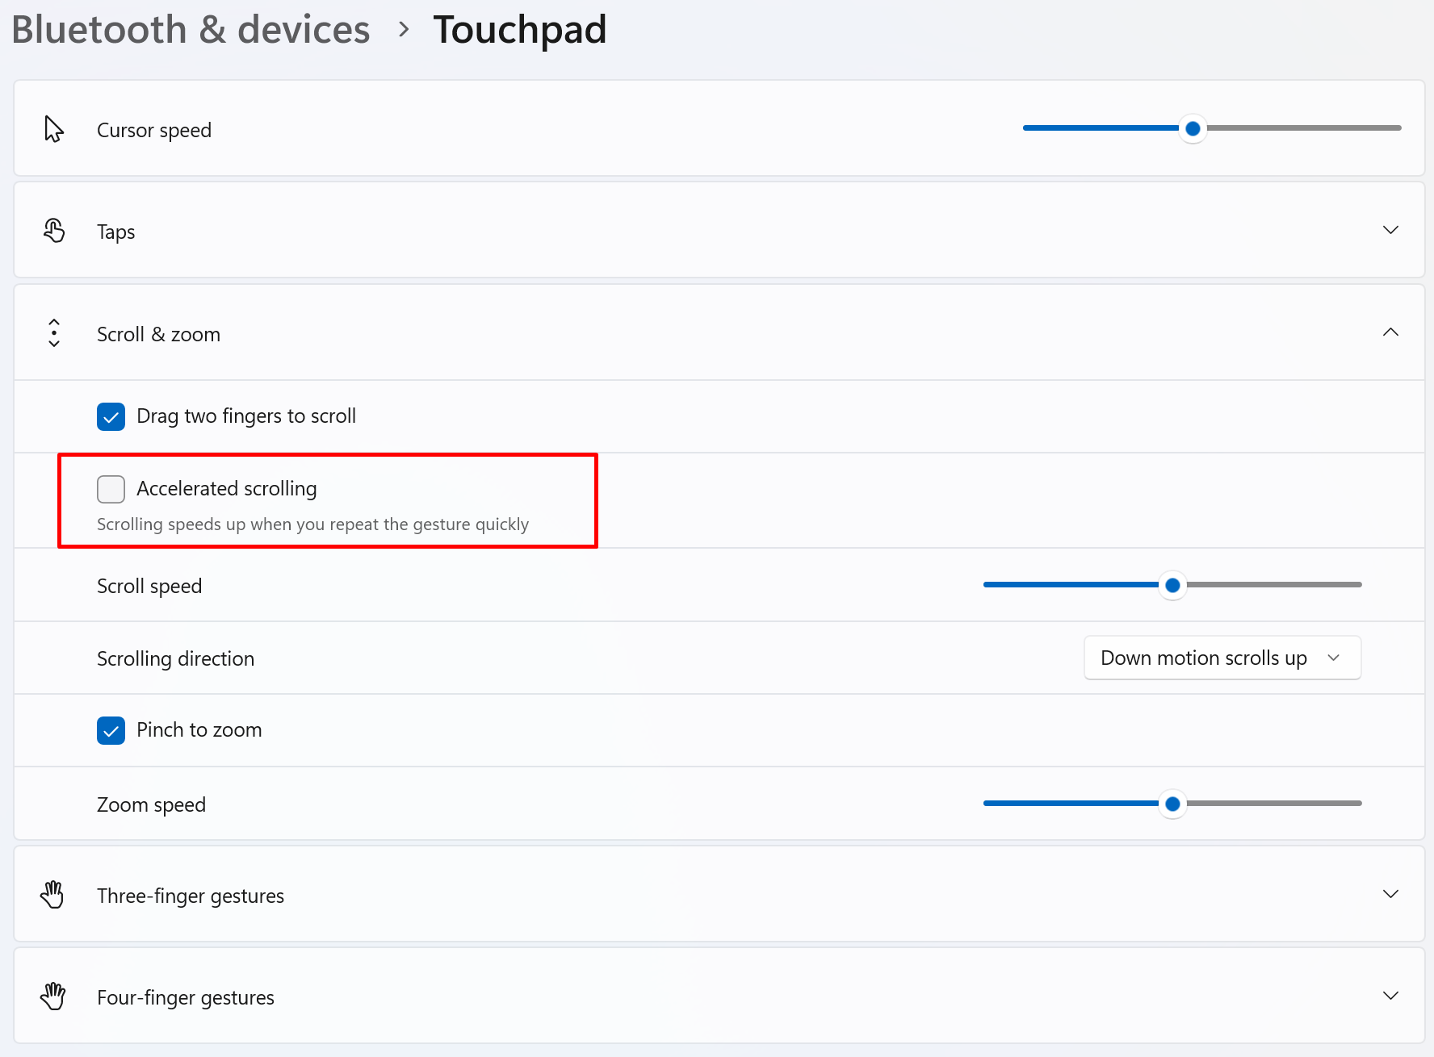Expand Three-finger gestures chevron
The image size is (1434, 1057).
pyautogui.click(x=1390, y=894)
